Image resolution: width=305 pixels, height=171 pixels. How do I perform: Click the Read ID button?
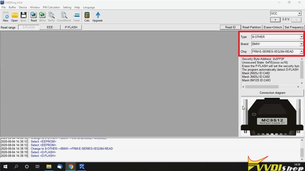[230, 27]
